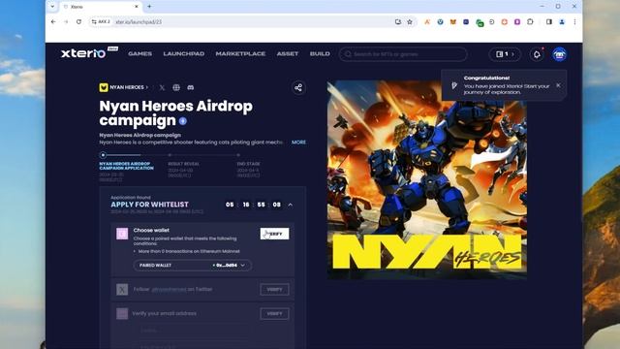The height and width of the screenshot is (349, 620).
Task: Click the email task icon
Action: 122,313
